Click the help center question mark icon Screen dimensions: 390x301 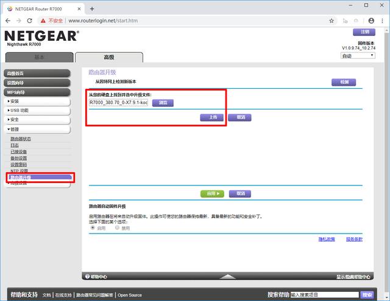pos(87,277)
